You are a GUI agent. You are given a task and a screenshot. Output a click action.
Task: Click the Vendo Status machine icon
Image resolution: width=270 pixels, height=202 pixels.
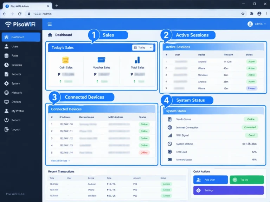169,119
